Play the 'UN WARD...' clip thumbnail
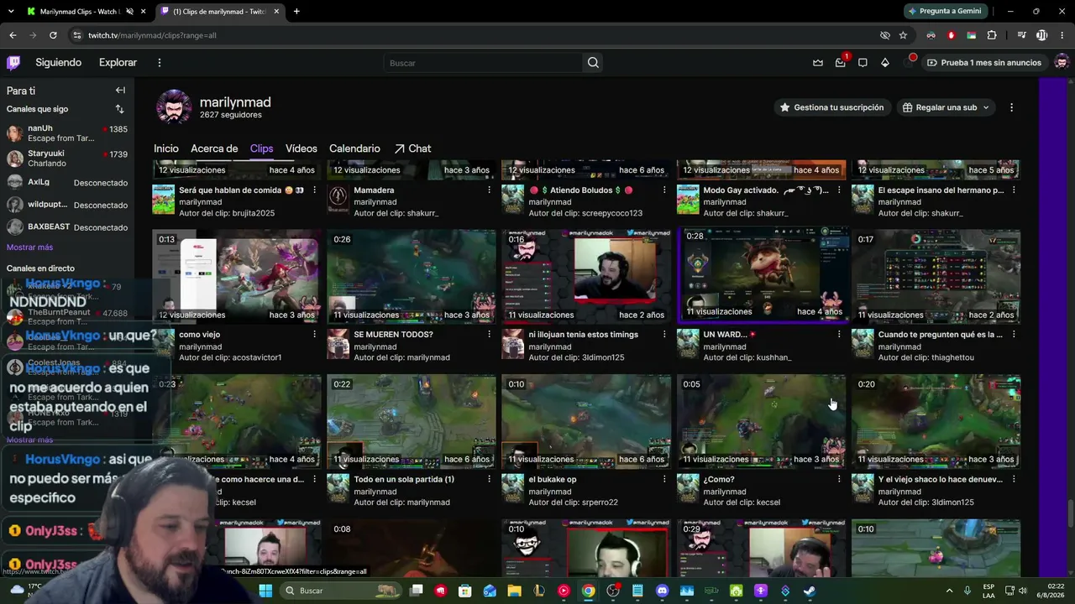 click(x=763, y=274)
